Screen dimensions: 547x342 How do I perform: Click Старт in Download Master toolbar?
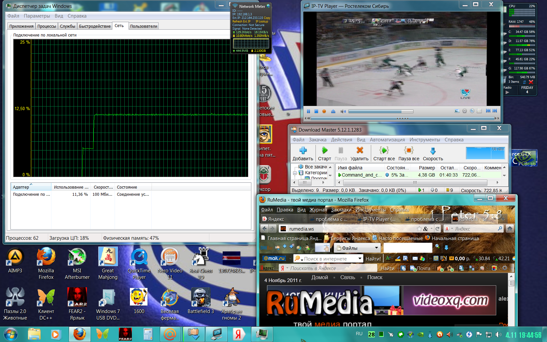click(x=324, y=153)
